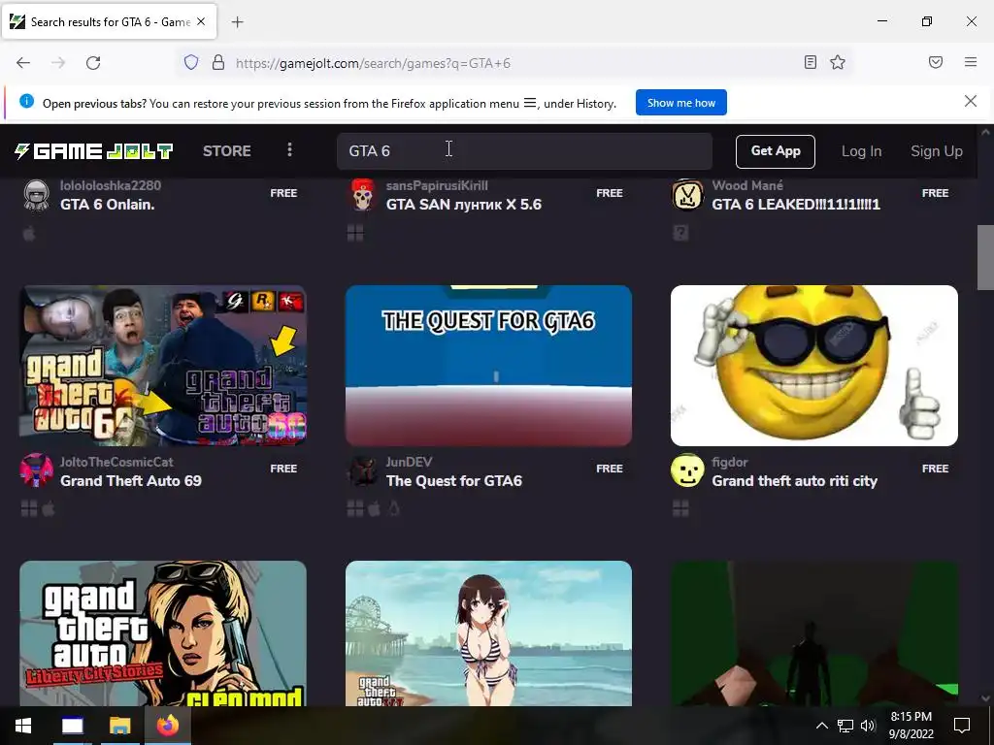Show site security padlock info
Image resolution: width=994 pixels, height=745 pixels.
click(x=218, y=63)
